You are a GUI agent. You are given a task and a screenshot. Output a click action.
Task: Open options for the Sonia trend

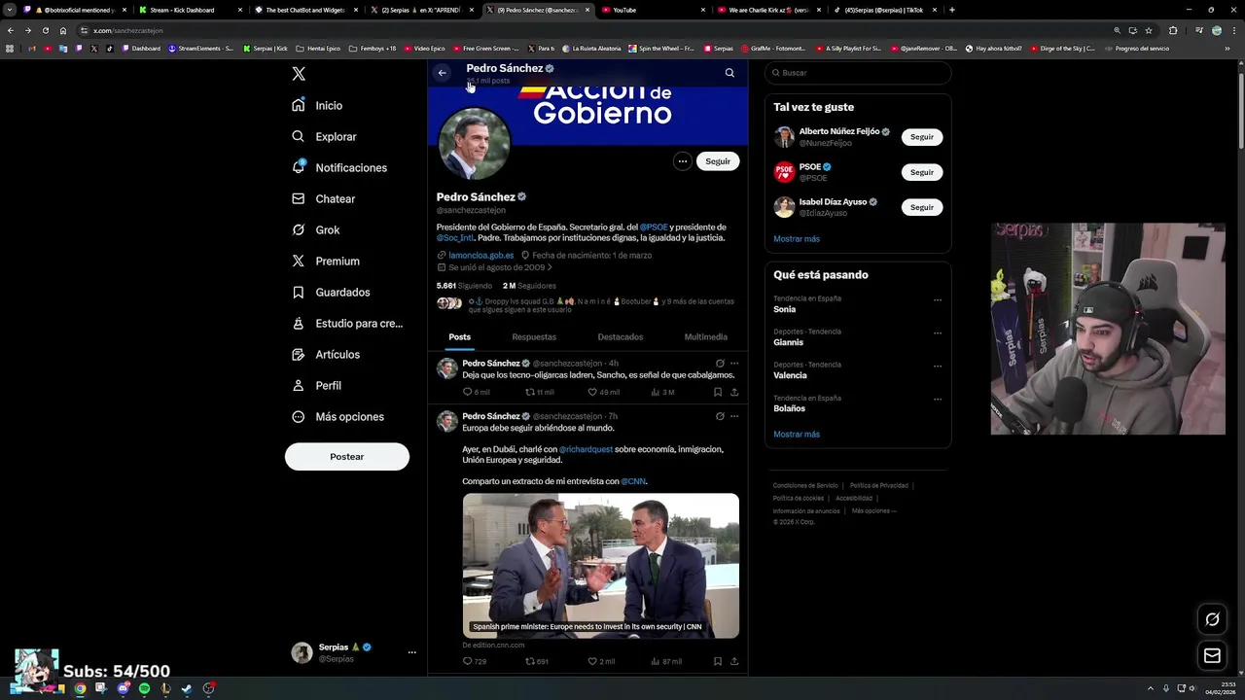[938, 299]
